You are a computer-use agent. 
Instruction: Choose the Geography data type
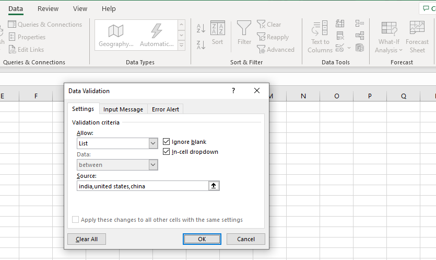(116, 36)
